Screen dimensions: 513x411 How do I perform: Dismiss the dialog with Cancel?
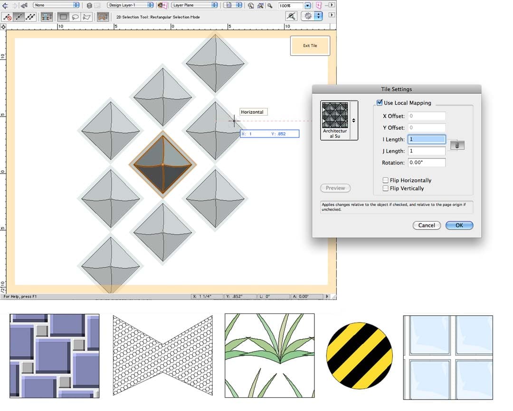point(426,225)
